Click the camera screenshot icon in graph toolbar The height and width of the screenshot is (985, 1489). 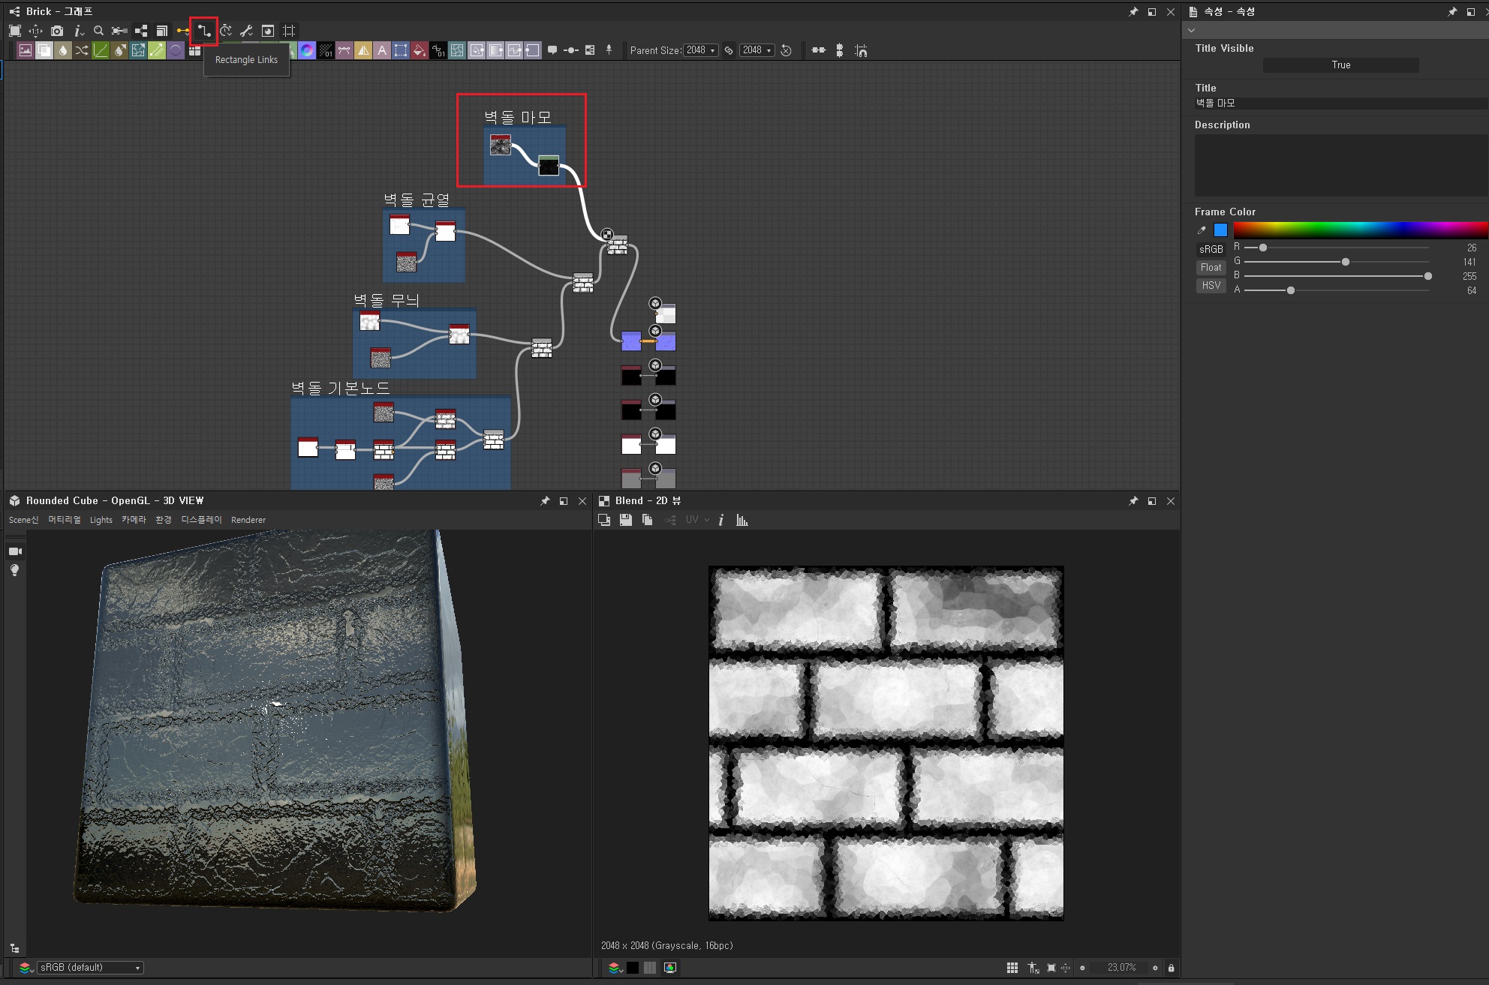57,31
